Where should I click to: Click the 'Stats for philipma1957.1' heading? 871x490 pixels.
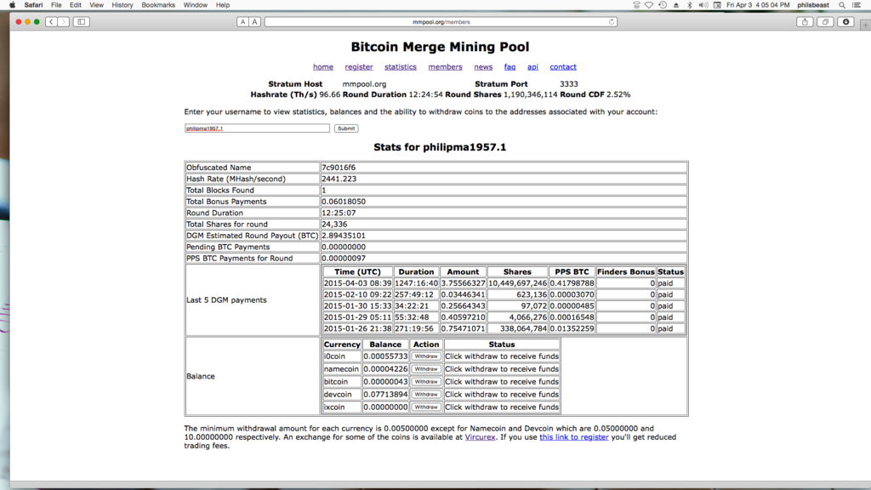(440, 147)
